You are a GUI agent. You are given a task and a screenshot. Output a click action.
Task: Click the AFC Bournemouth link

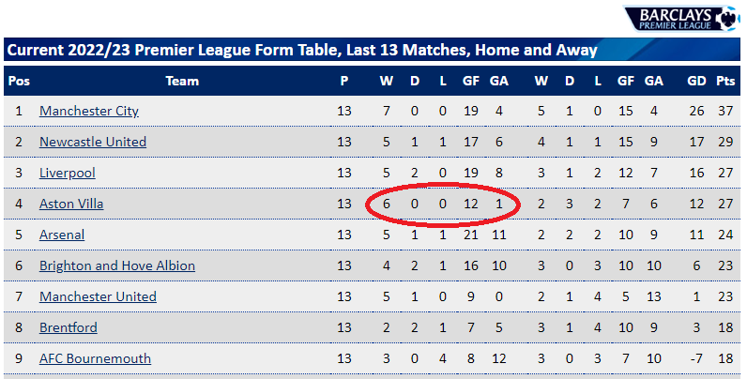pyautogui.click(x=96, y=358)
